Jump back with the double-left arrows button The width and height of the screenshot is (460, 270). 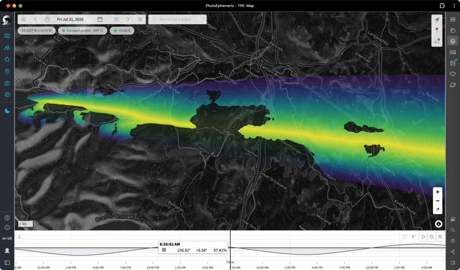24,20
